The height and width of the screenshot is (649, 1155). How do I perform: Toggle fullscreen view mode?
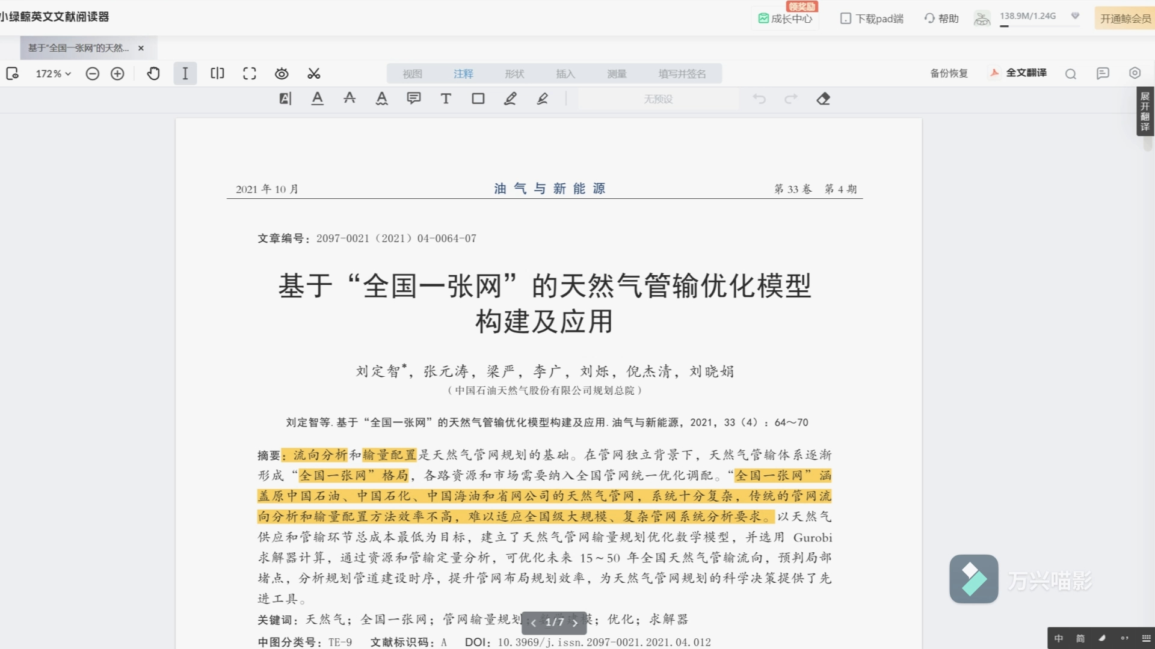250,73
